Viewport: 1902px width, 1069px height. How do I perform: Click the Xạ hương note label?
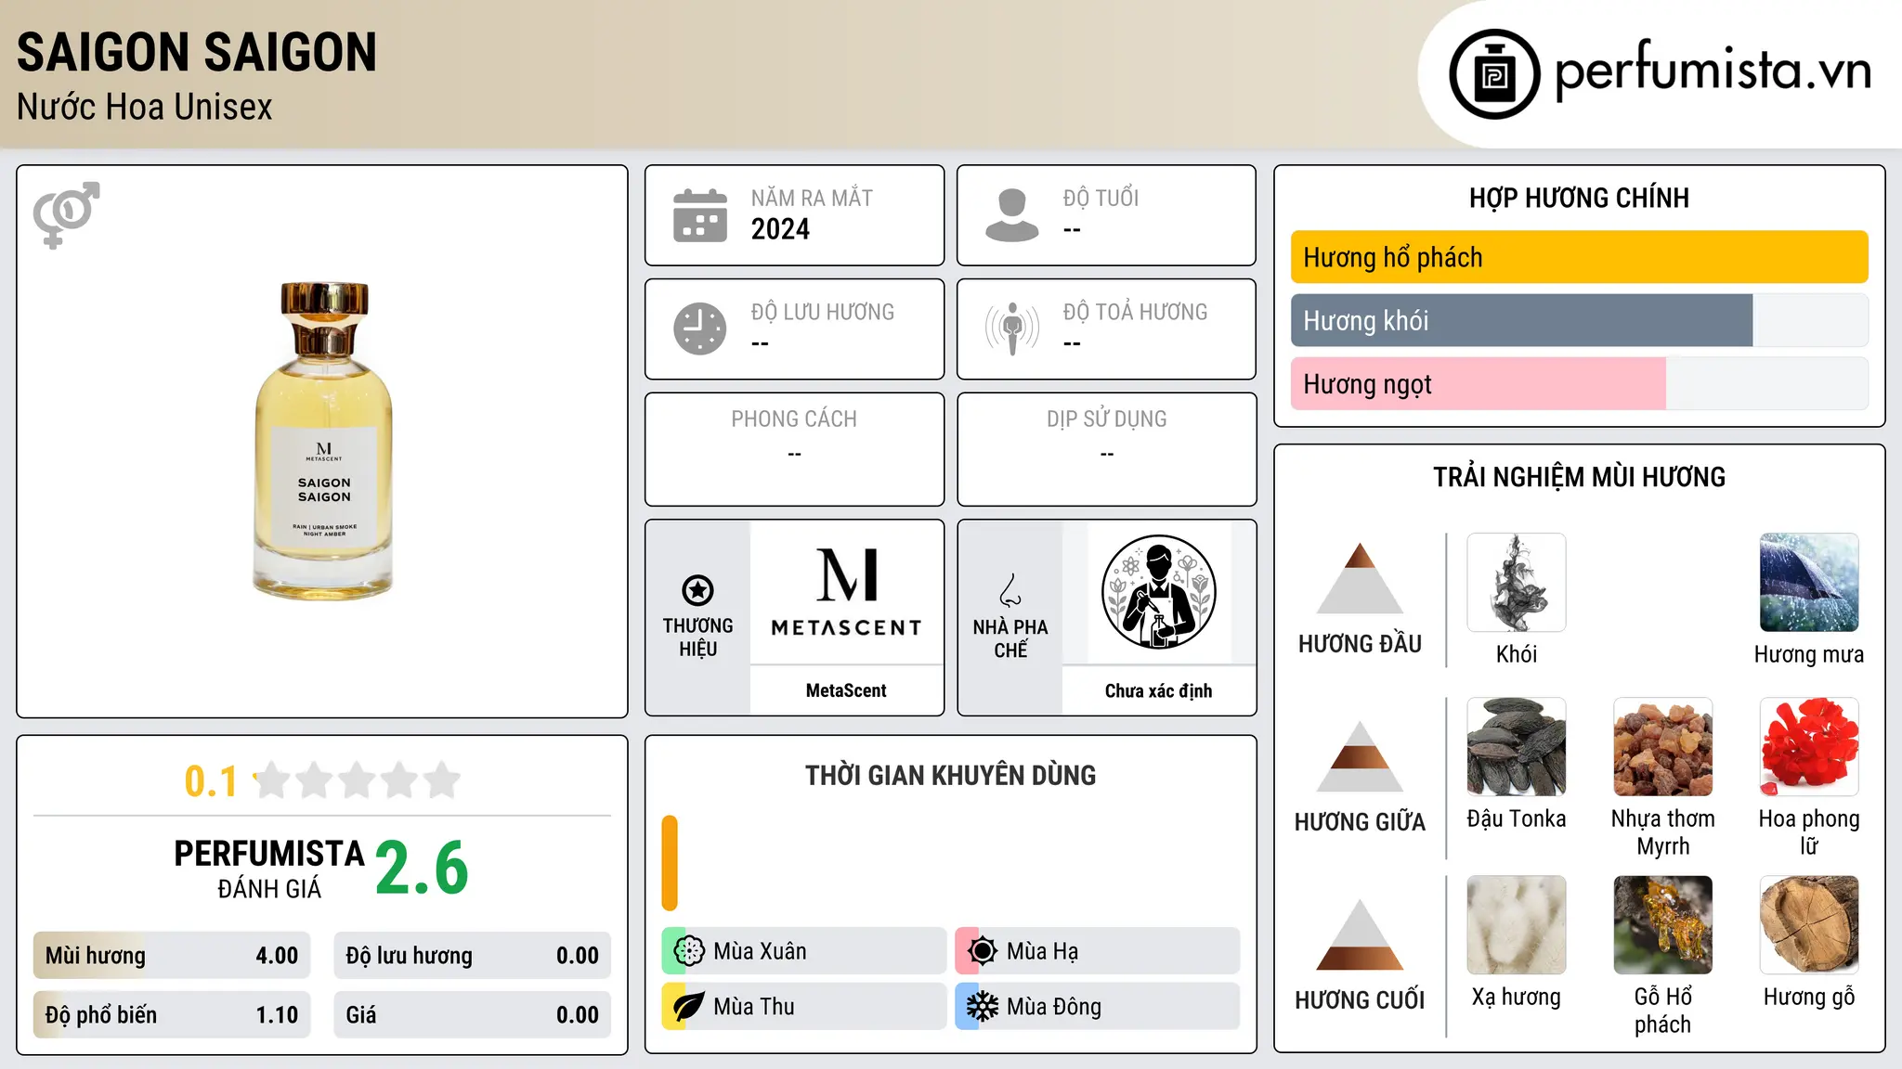(x=1517, y=997)
